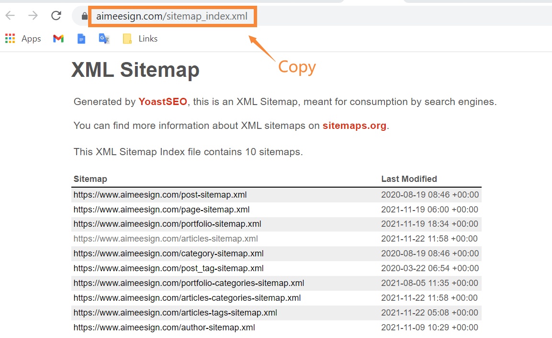Open the articles-tags-sitemap.xml link
The width and height of the screenshot is (552, 338).
click(x=175, y=313)
